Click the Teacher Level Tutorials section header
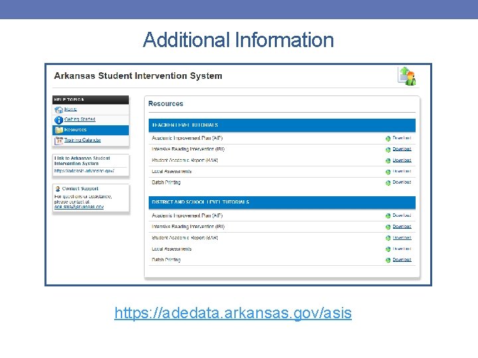 (x=282, y=125)
